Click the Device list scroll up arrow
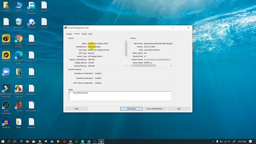Screen dimensions: 256x144 coord(126,41)
